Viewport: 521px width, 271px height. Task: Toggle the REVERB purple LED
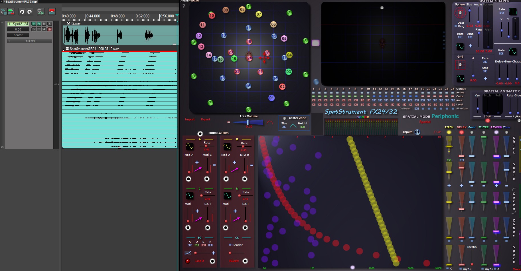coord(496,132)
